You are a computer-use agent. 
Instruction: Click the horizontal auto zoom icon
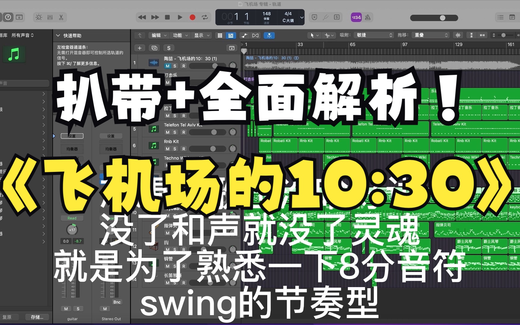click(x=482, y=35)
